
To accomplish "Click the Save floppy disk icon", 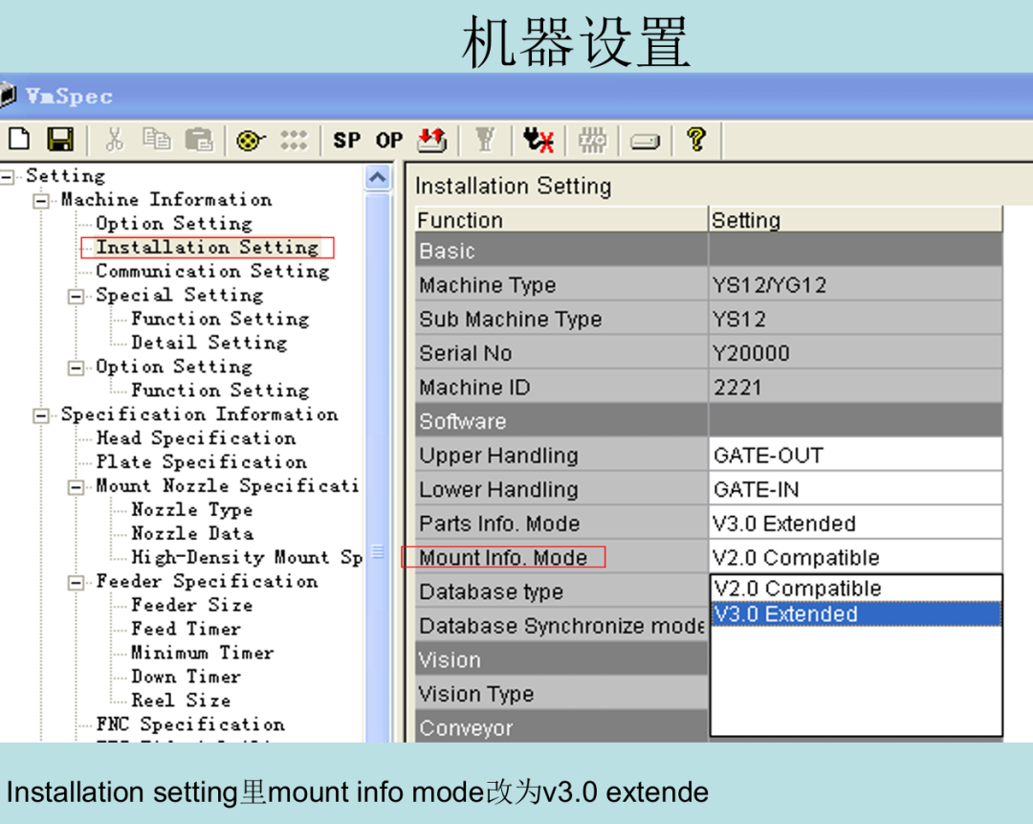I will [60, 140].
